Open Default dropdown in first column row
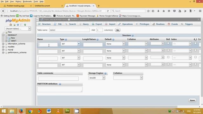This screenshot has width=203, height=114. pos(115,44)
